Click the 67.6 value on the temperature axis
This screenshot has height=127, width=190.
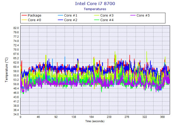(x=16, y=54)
